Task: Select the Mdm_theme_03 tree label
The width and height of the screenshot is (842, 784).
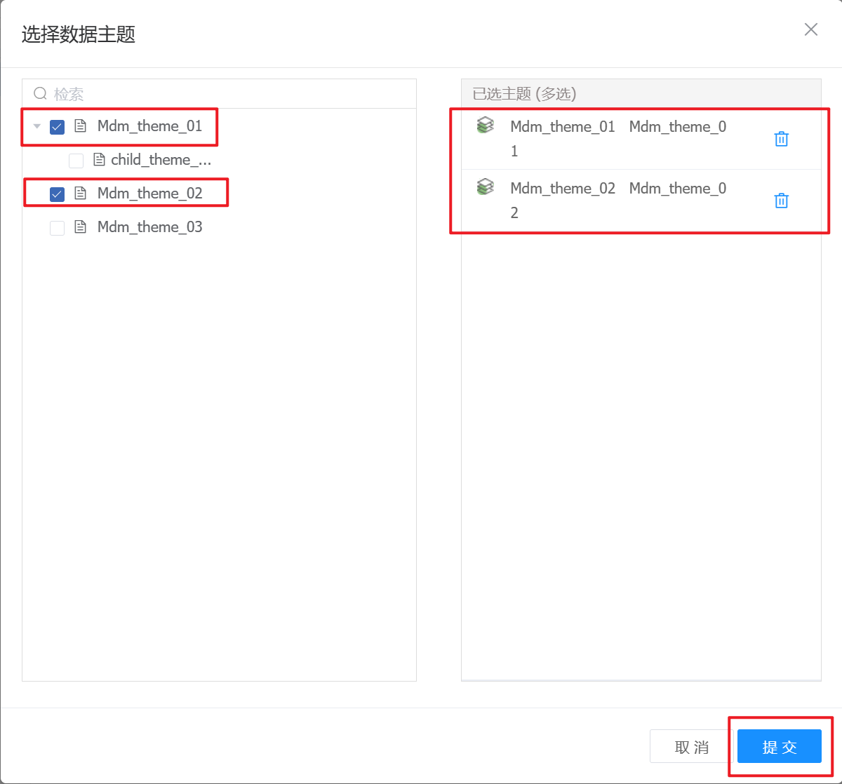Action: 149,227
